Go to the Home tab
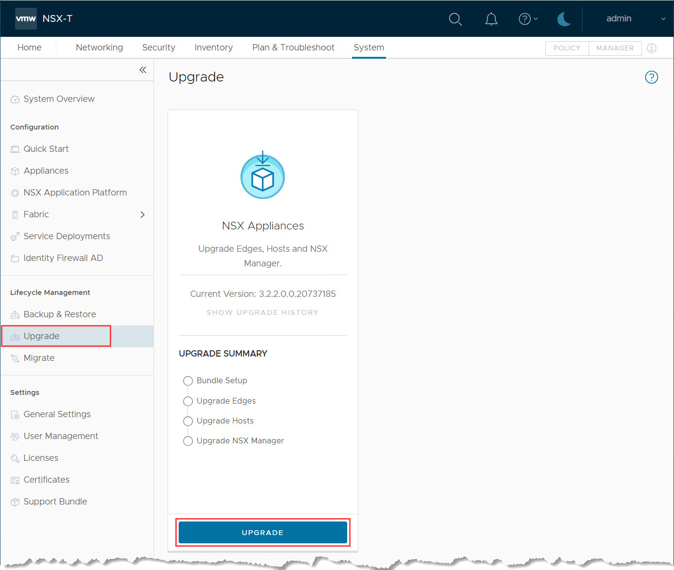 29,48
